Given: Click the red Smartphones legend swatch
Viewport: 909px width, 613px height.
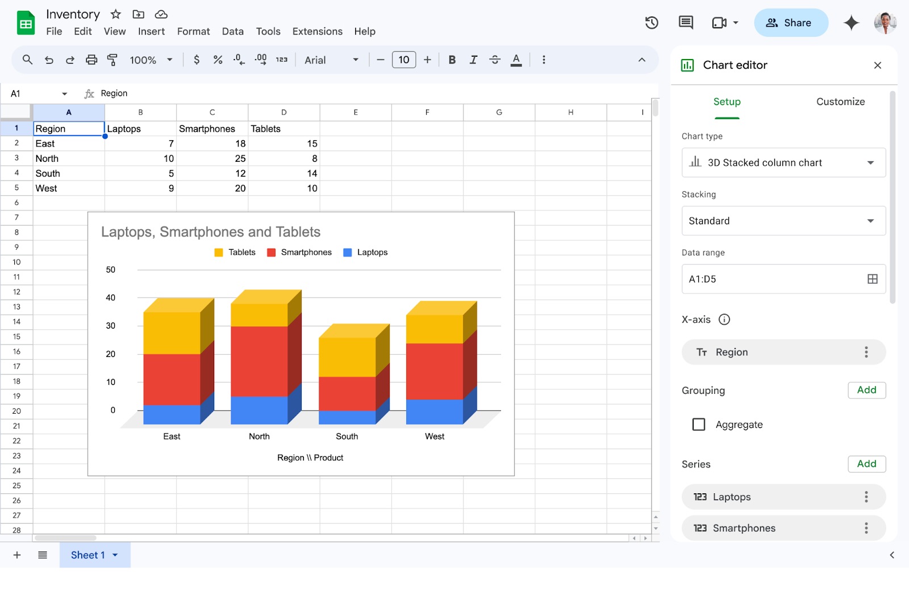Looking at the screenshot, I should [272, 253].
